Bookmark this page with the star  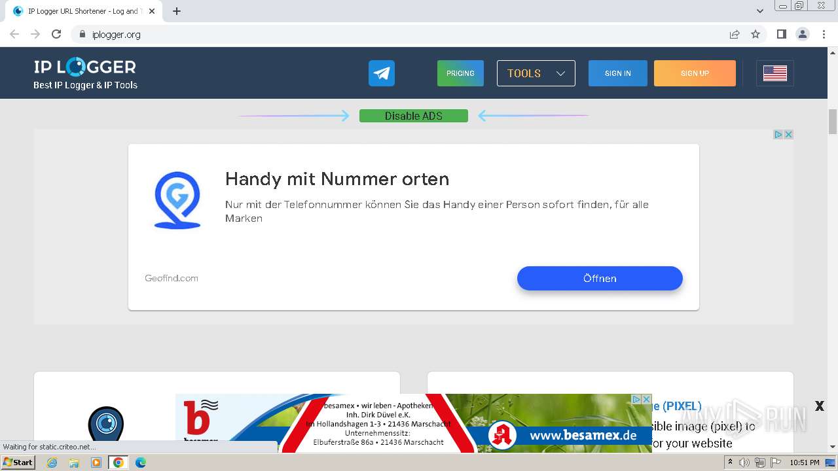coord(756,35)
